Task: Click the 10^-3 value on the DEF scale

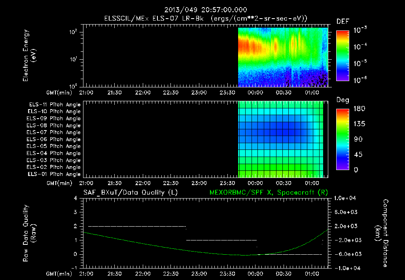Action: pyautogui.click(x=360, y=30)
